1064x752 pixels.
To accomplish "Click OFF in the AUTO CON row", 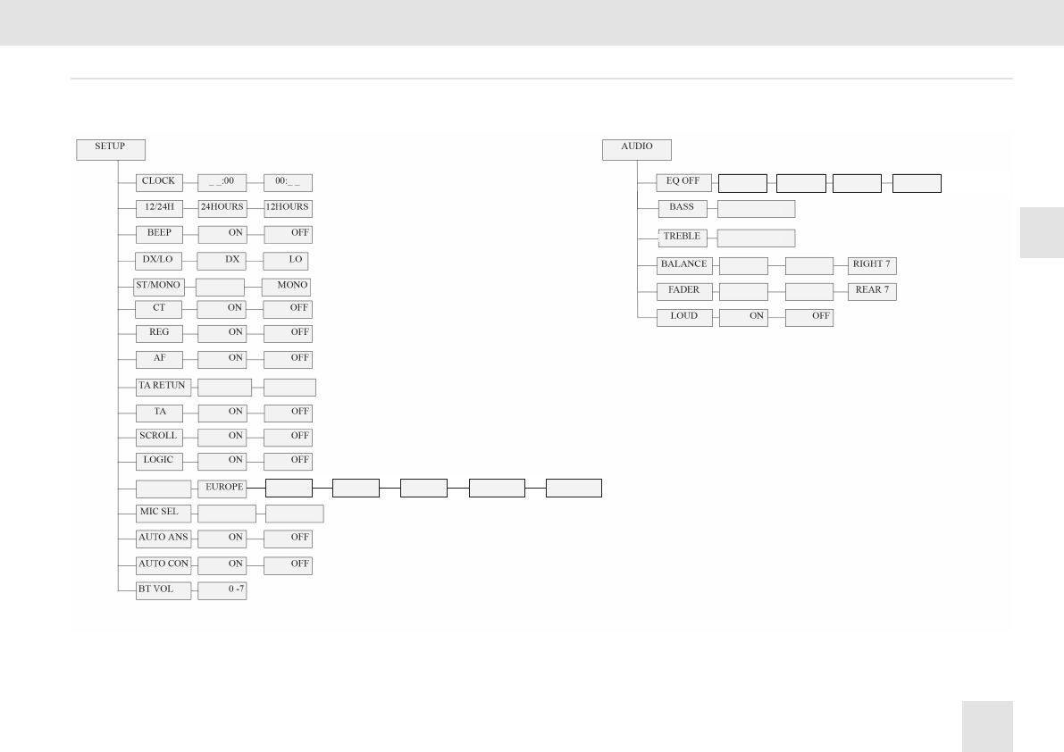I will point(288,565).
